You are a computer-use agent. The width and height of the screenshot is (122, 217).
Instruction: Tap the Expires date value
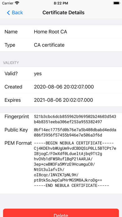pos(63,100)
